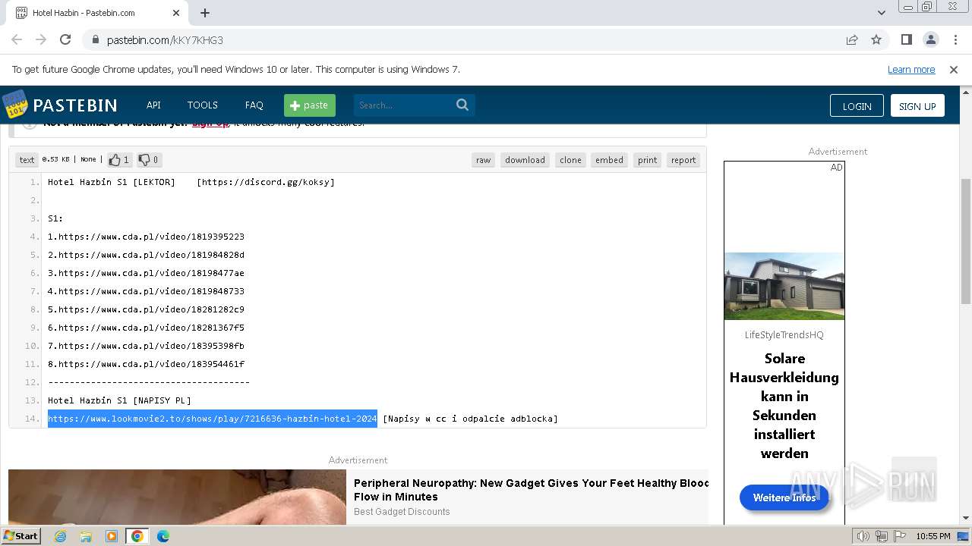Click the Pastebin logo
This screenshot has width=972, height=546.
59,105
